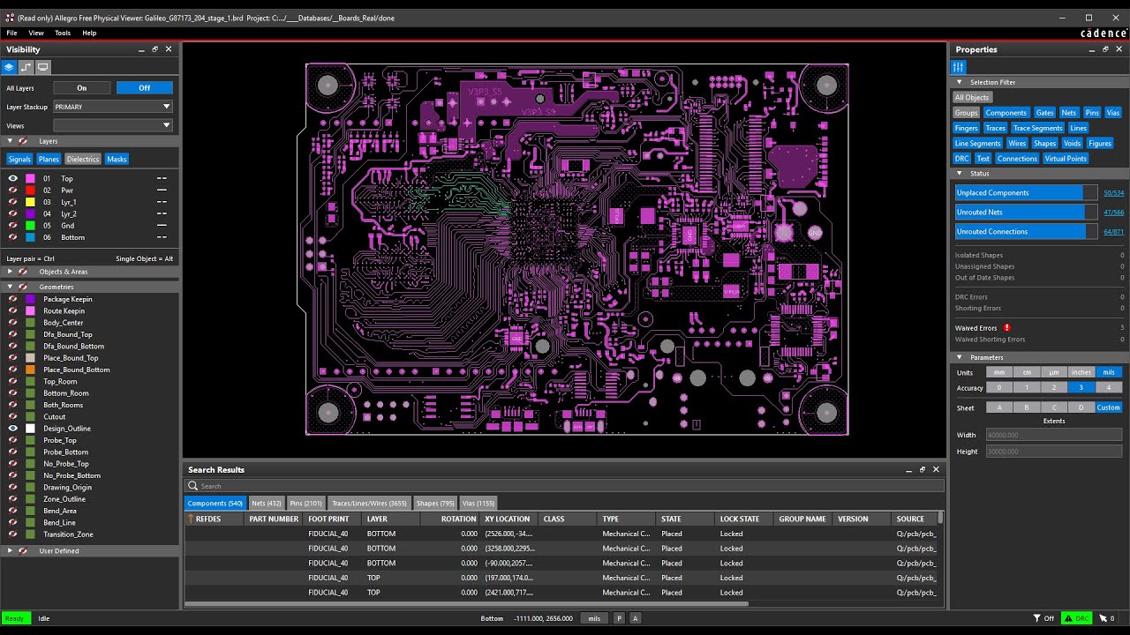Click the Properties sliders icon

pos(959,67)
